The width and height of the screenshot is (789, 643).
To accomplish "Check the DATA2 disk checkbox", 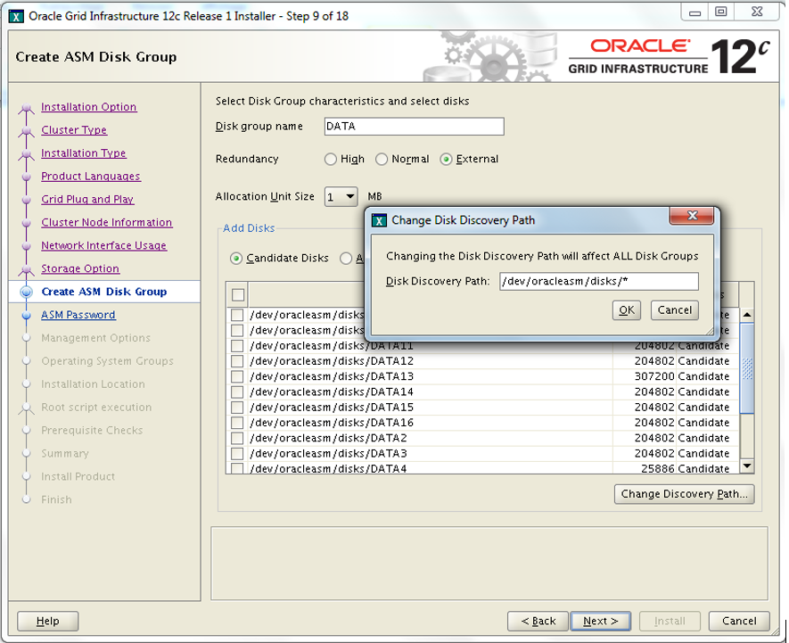I will tap(237, 438).
